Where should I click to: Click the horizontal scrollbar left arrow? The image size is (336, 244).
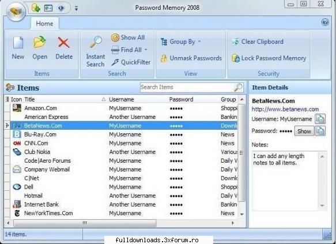tap(8, 223)
